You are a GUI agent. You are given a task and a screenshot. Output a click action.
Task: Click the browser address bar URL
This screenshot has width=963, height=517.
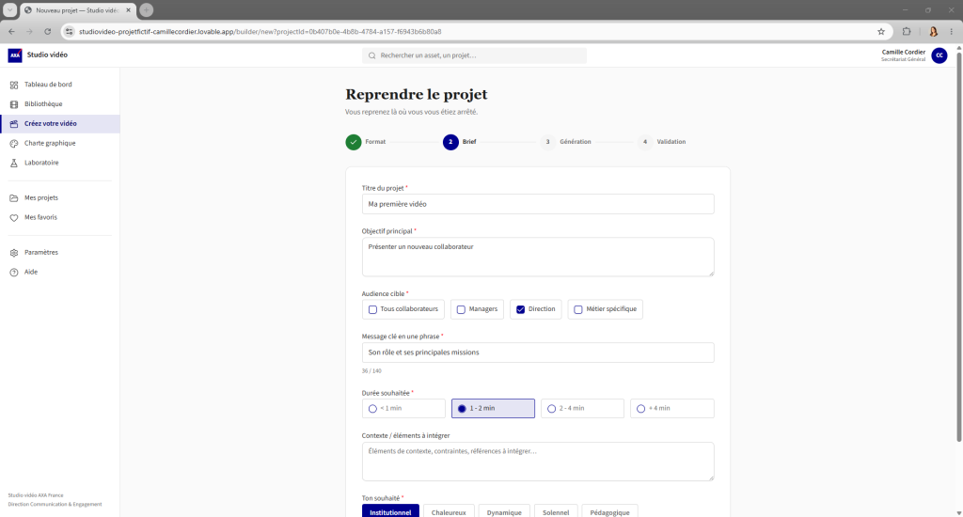point(260,32)
